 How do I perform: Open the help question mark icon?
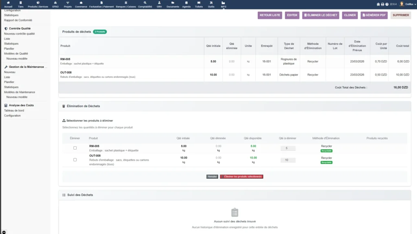(x=386, y=4)
